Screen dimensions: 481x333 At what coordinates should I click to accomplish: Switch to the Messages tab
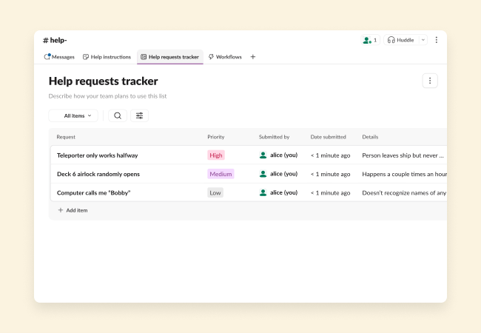(x=59, y=57)
